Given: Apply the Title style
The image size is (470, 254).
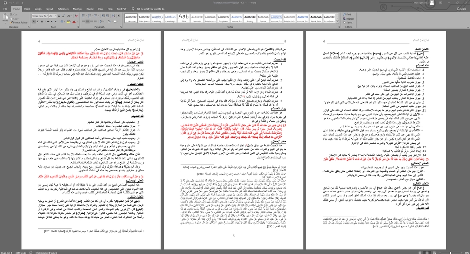Looking at the screenshot, I should pyautogui.click(x=184, y=18).
